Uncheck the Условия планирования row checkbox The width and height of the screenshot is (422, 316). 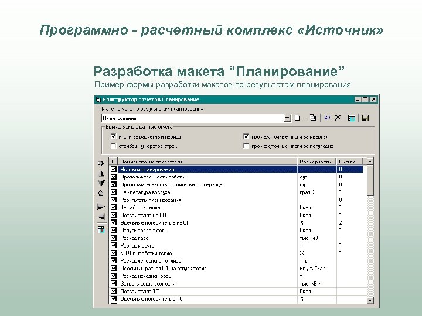114,169
